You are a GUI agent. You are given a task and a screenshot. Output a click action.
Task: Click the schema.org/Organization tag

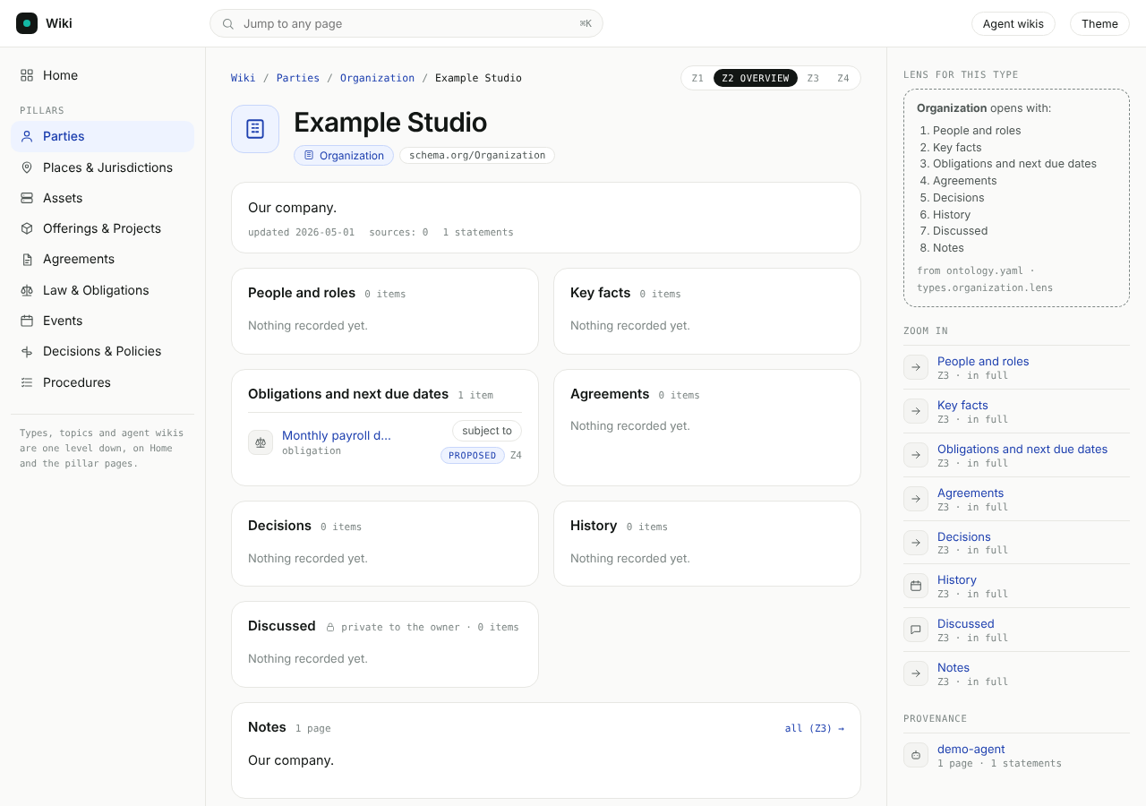point(477,155)
